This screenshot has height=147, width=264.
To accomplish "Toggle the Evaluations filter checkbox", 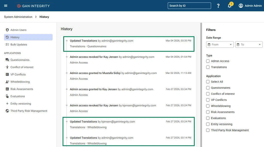I will tap(208, 118).
